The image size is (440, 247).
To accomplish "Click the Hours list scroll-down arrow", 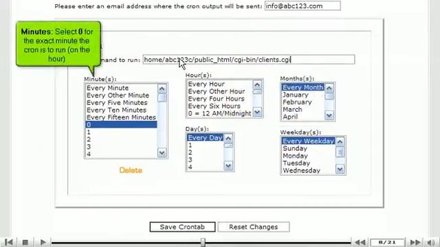I will [257, 113].
